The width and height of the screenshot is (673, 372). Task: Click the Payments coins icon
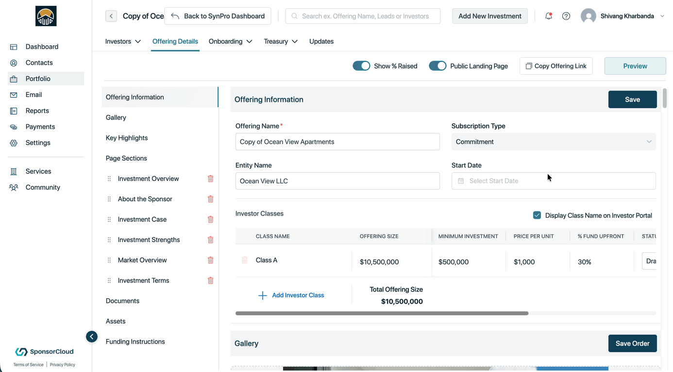pos(14,127)
